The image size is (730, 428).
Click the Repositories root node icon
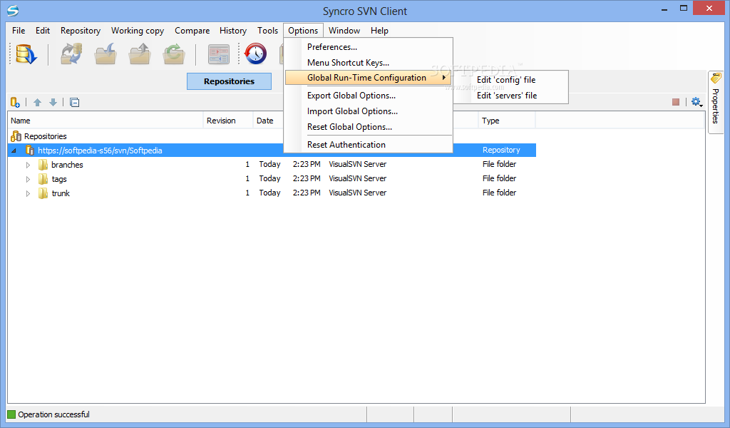[16, 136]
